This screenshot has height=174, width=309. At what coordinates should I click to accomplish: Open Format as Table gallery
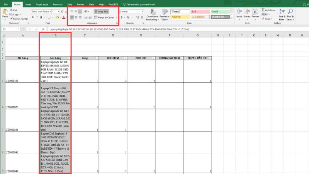click(x=165, y=15)
